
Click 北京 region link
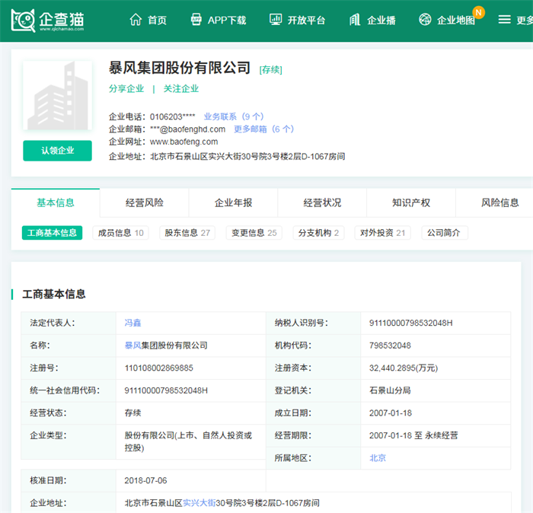(x=378, y=458)
